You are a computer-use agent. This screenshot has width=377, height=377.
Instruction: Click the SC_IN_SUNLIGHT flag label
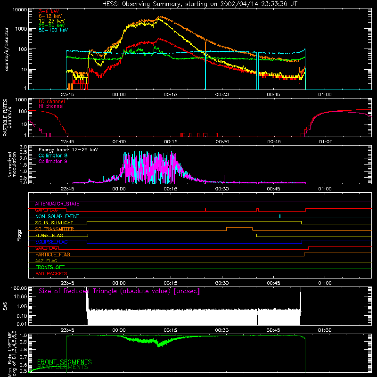tap(54, 222)
